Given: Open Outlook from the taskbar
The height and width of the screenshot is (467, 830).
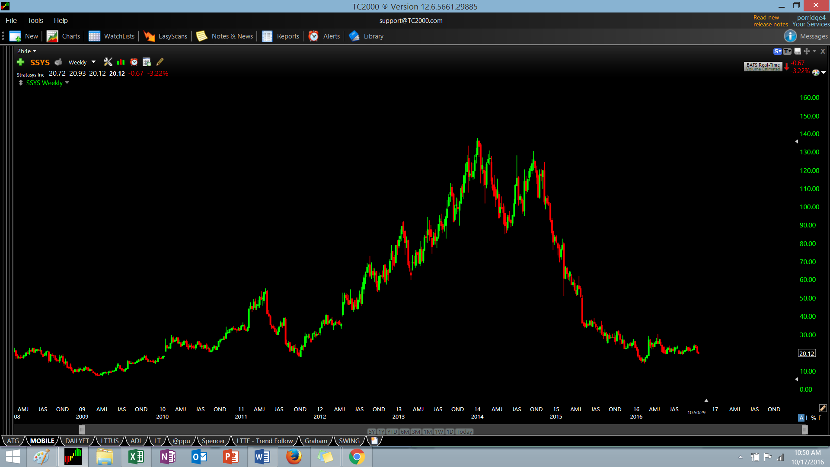Looking at the screenshot, I should [x=199, y=457].
